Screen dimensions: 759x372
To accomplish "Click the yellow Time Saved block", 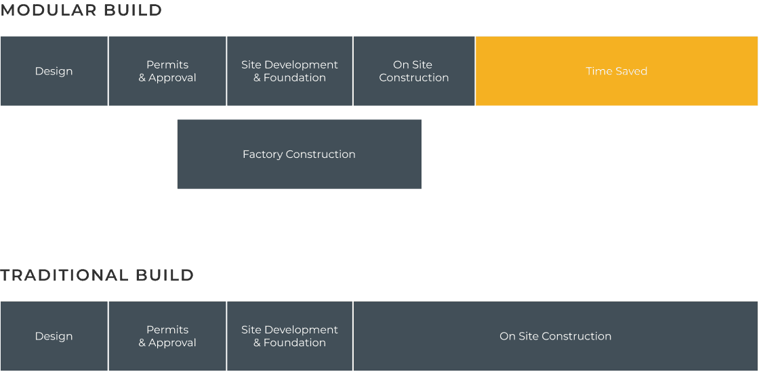I will (x=617, y=71).
